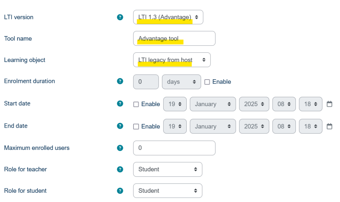Click help icon for Role for teacher
The width and height of the screenshot is (340, 202).
120,169
